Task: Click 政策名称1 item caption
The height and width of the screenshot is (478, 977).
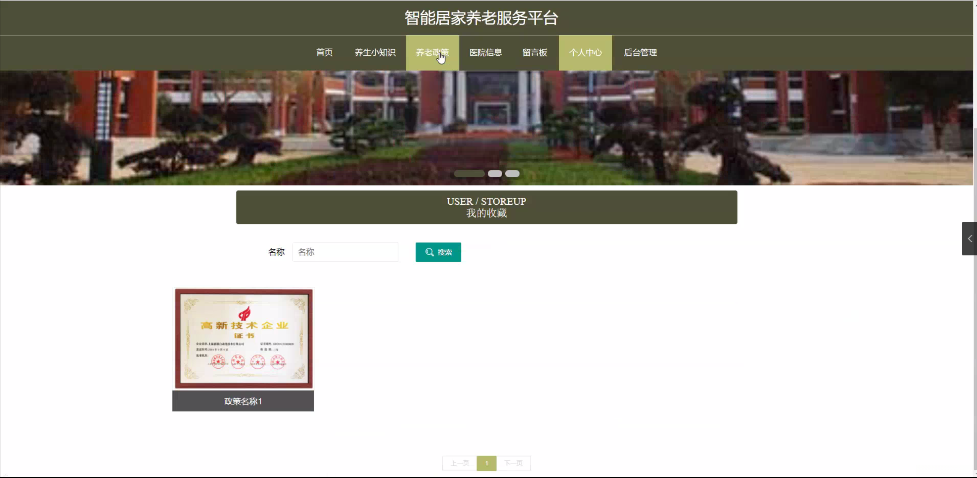Action: click(x=243, y=401)
